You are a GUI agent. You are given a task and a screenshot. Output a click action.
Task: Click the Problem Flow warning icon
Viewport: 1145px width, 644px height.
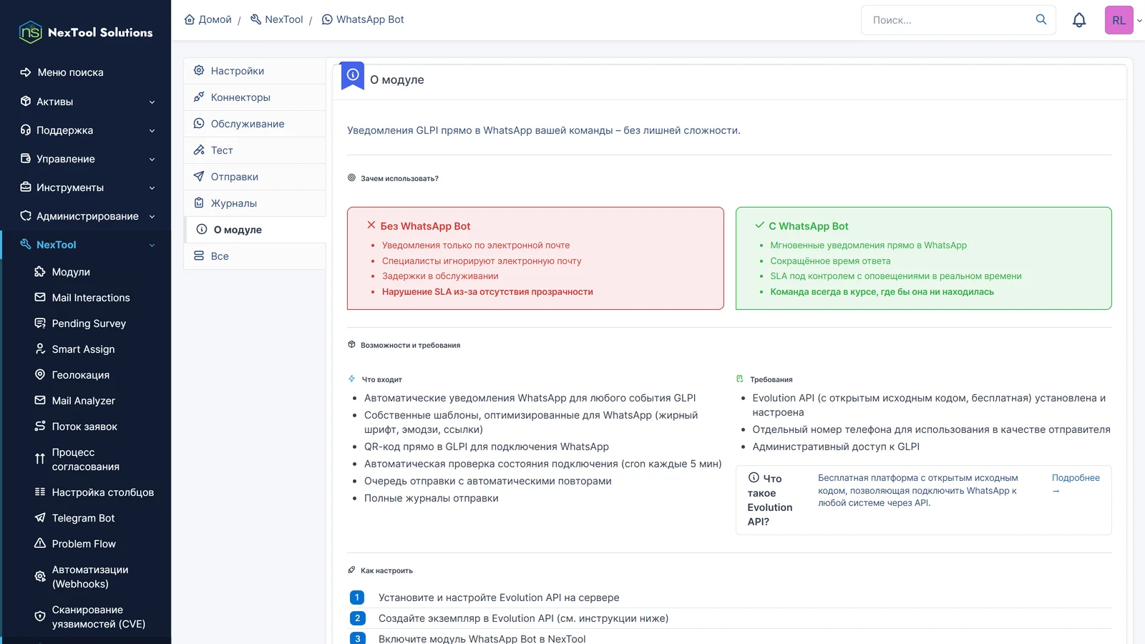(40, 543)
